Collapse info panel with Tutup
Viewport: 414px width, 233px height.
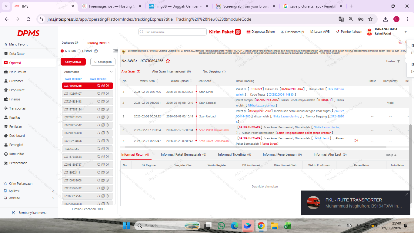pyautogui.click(x=391, y=155)
